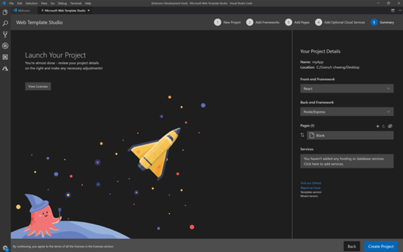The width and height of the screenshot is (403, 252).
Task: Add a new page with the plus icon
Action: coord(378,126)
